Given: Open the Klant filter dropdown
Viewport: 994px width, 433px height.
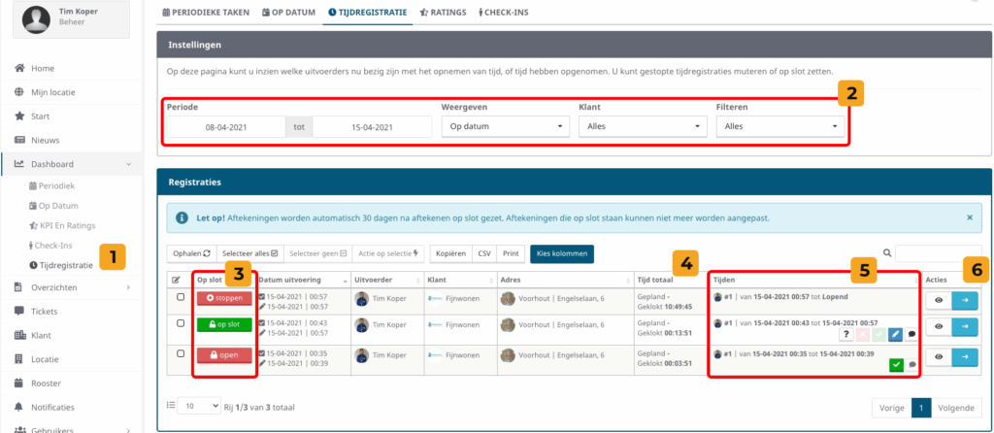Looking at the screenshot, I should tap(642, 126).
